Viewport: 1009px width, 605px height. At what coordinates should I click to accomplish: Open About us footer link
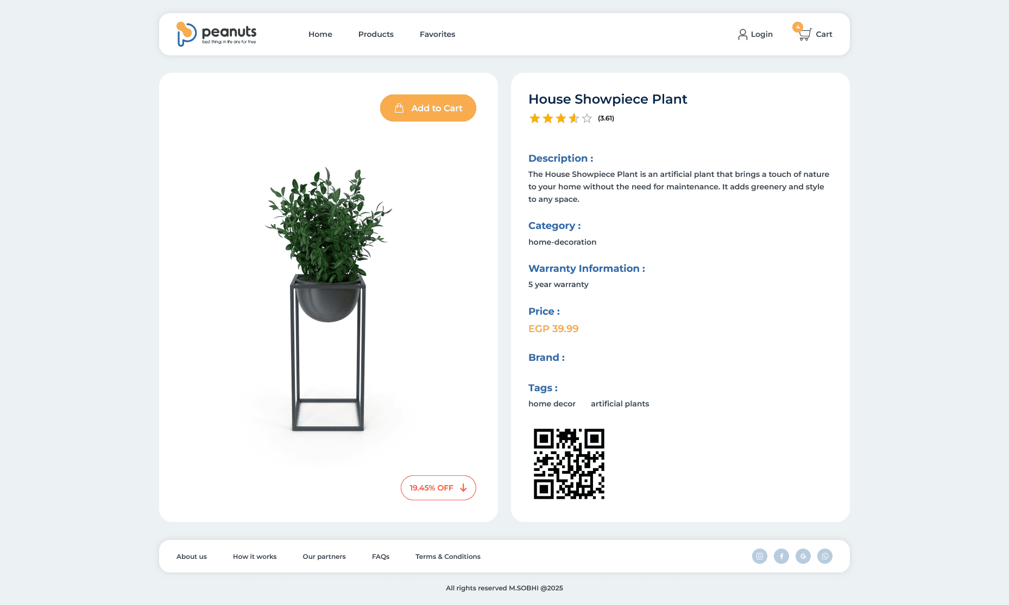(192, 557)
